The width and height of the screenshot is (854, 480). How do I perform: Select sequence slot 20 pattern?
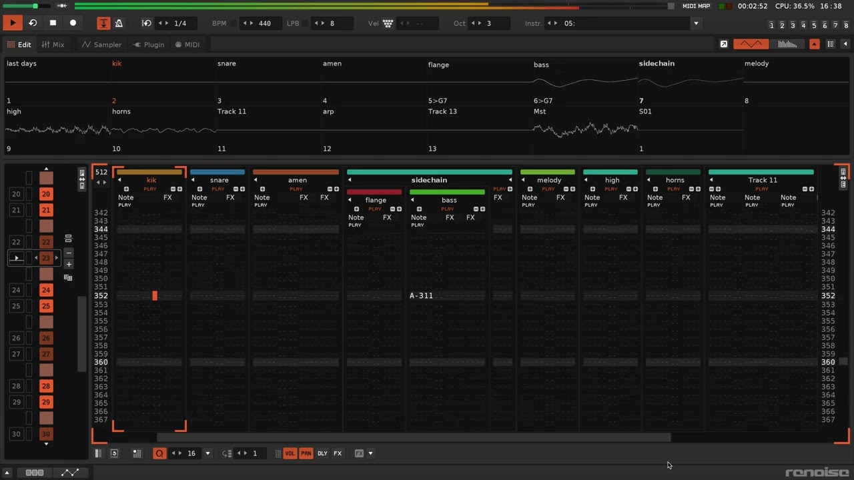(46, 194)
